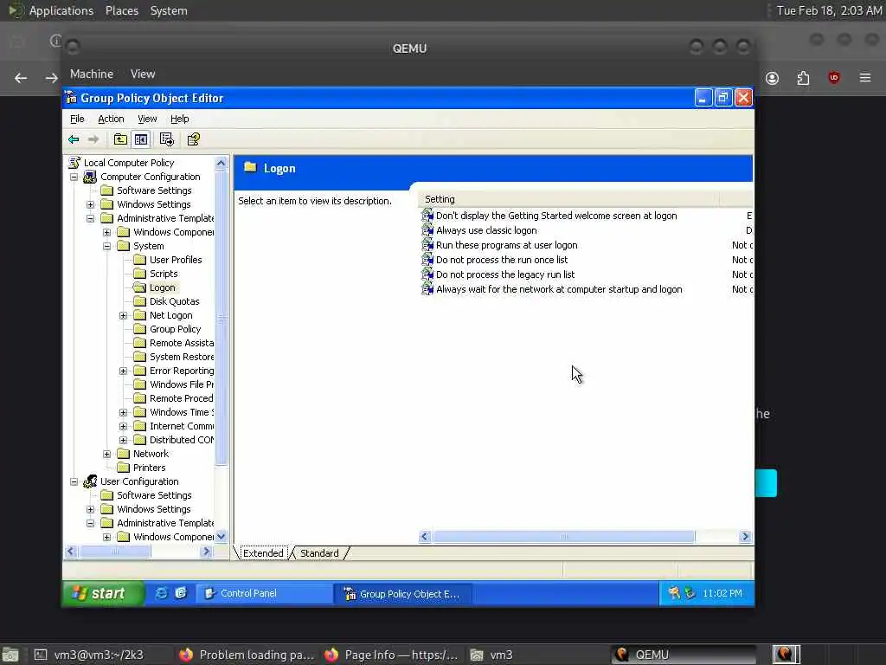Select the Computer Configuration node icon
The image size is (886, 665).
click(90, 177)
